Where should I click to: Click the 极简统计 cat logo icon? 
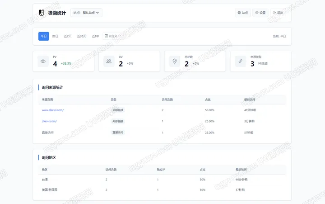click(42, 13)
